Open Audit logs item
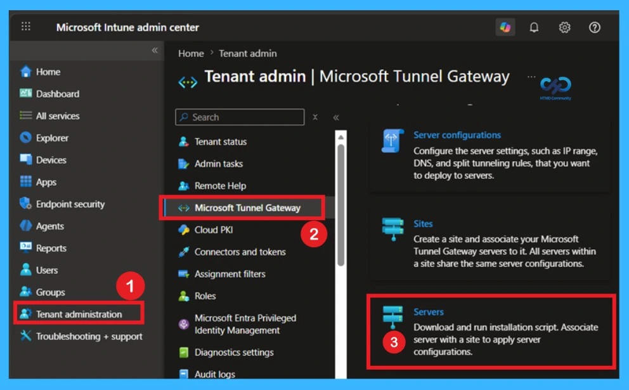This screenshot has width=629, height=390. pos(214,374)
